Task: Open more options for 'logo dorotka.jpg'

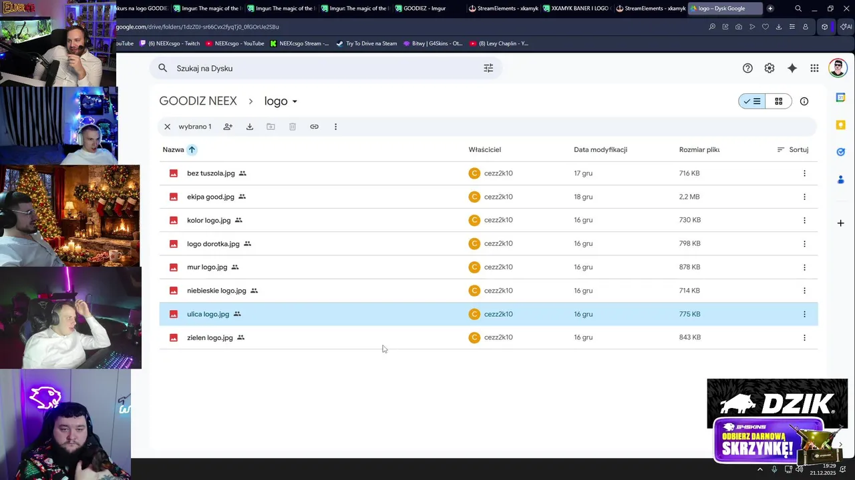Action: pyautogui.click(x=804, y=244)
